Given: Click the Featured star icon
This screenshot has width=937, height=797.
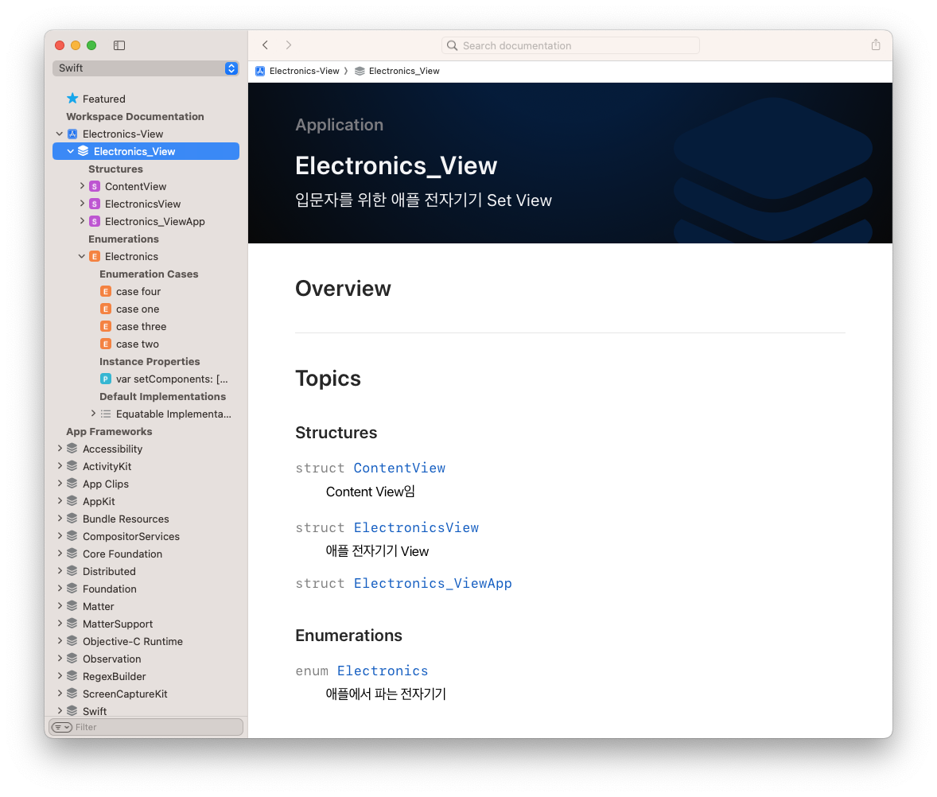Looking at the screenshot, I should pyautogui.click(x=72, y=99).
